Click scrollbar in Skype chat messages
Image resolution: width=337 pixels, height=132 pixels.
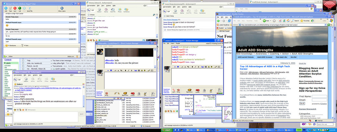tap(79, 28)
